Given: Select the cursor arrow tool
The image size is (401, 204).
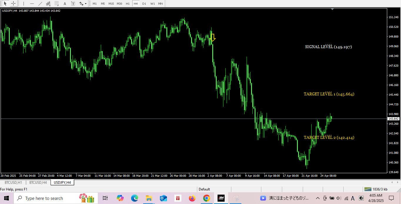Looking at the screenshot, I should point(5,4).
